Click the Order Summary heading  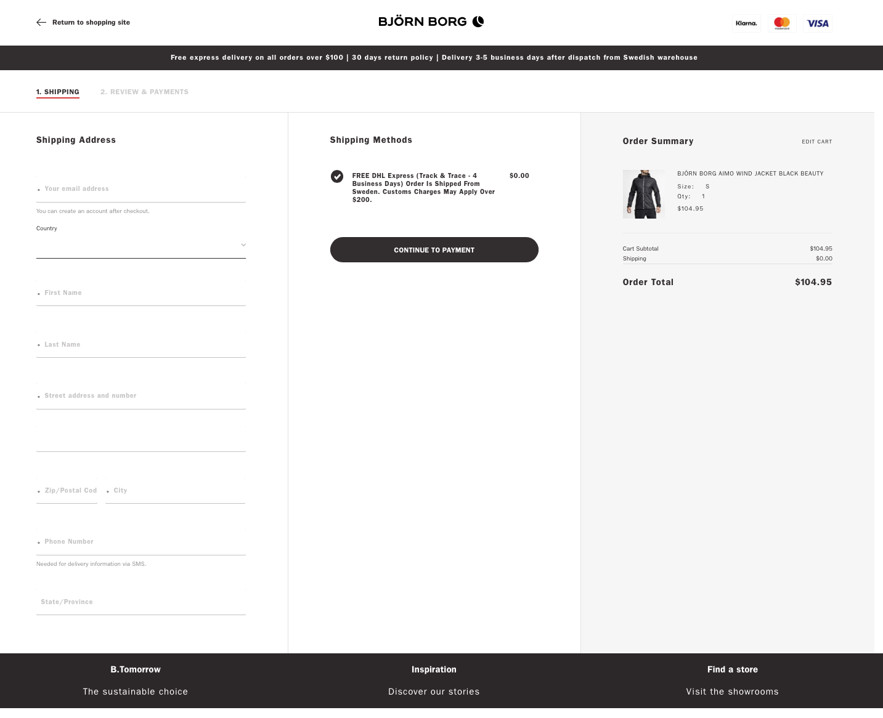click(658, 142)
